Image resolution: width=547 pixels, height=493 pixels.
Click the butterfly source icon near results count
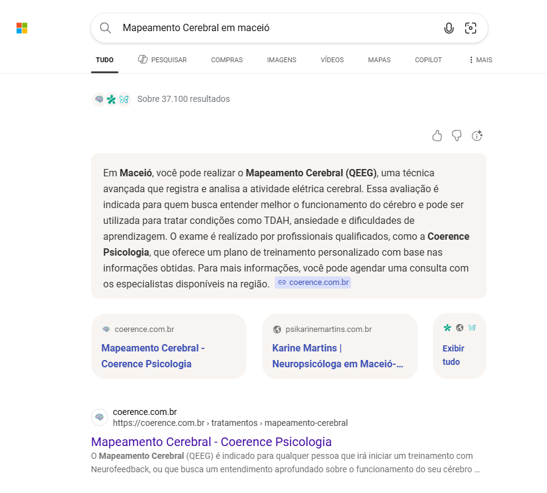[124, 99]
